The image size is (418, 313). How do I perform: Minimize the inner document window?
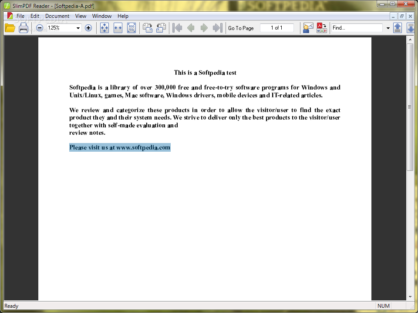[393, 16]
